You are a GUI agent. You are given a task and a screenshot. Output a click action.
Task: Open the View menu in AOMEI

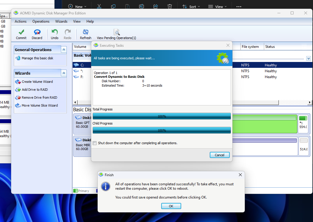tap(77, 21)
